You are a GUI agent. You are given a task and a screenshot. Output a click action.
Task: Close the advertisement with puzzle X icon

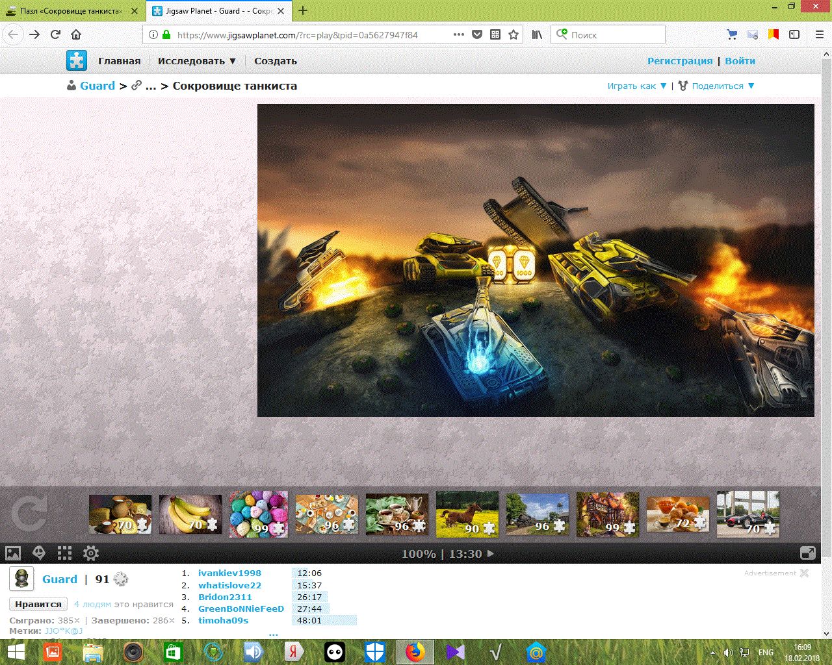tap(805, 573)
